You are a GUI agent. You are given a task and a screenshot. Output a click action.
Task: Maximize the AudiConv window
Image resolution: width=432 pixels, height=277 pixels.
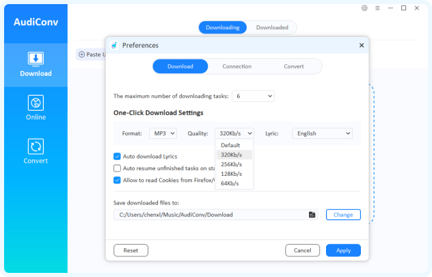403,8
